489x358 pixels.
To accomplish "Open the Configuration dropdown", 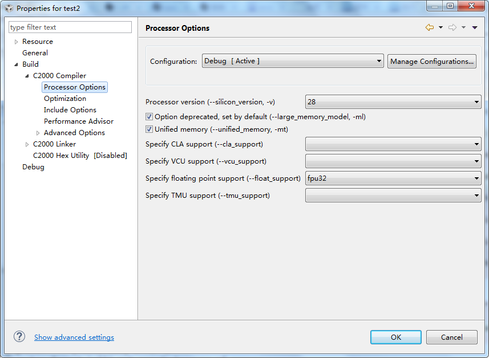I will (292, 62).
